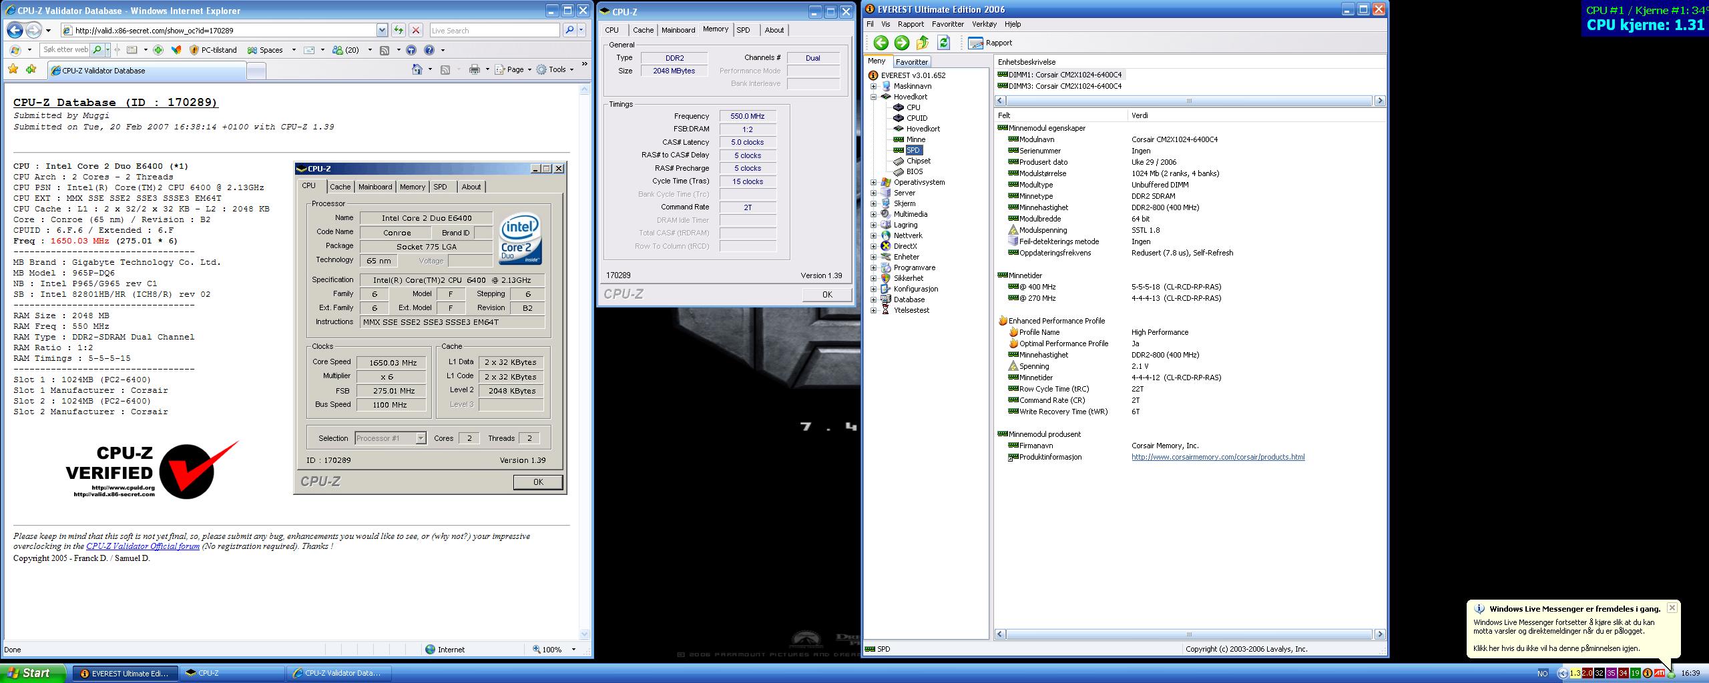Open the EVEREST Hjelp menu
The width and height of the screenshot is (1709, 683).
pos(1013,24)
